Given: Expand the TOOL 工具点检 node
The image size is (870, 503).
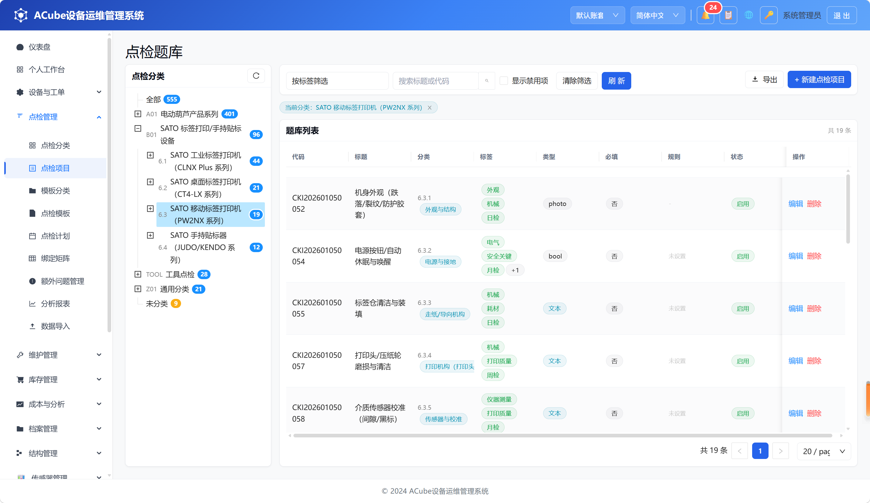Looking at the screenshot, I should tap(138, 274).
